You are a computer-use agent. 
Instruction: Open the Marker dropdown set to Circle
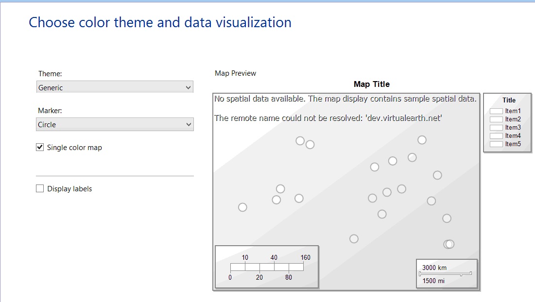(115, 124)
